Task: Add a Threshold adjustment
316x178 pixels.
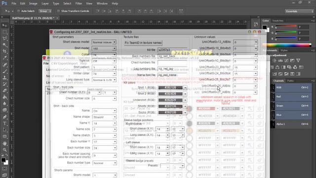Action: click(x=286, y=74)
